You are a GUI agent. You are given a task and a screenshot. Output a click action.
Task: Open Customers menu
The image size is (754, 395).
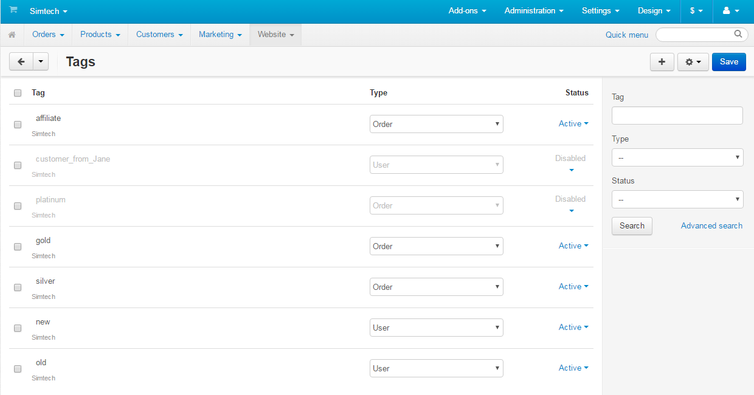pos(159,35)
